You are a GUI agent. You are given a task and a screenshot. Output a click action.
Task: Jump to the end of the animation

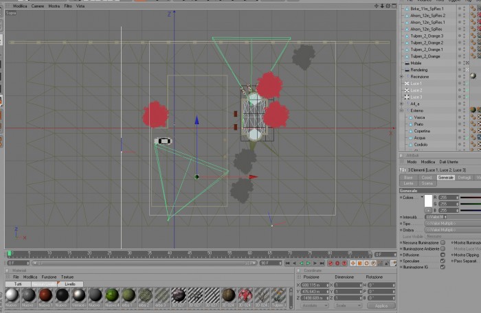(322, 263)
